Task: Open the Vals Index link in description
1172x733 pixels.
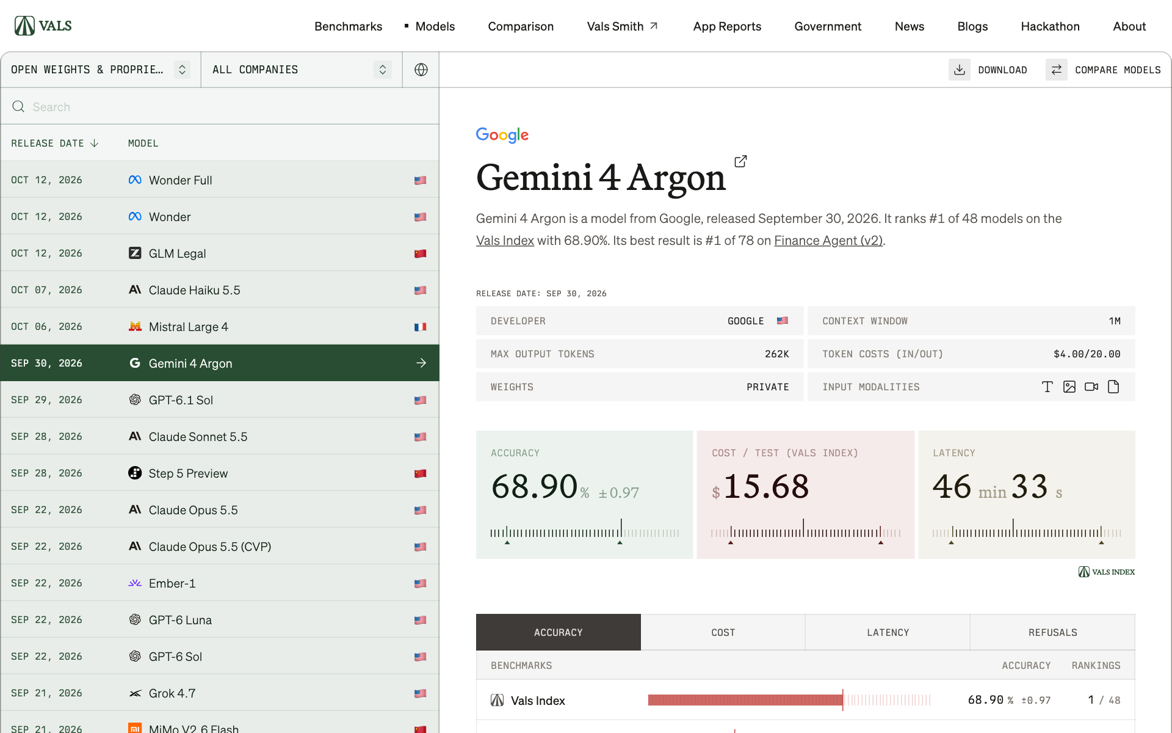Action: (x=505, y=241)
